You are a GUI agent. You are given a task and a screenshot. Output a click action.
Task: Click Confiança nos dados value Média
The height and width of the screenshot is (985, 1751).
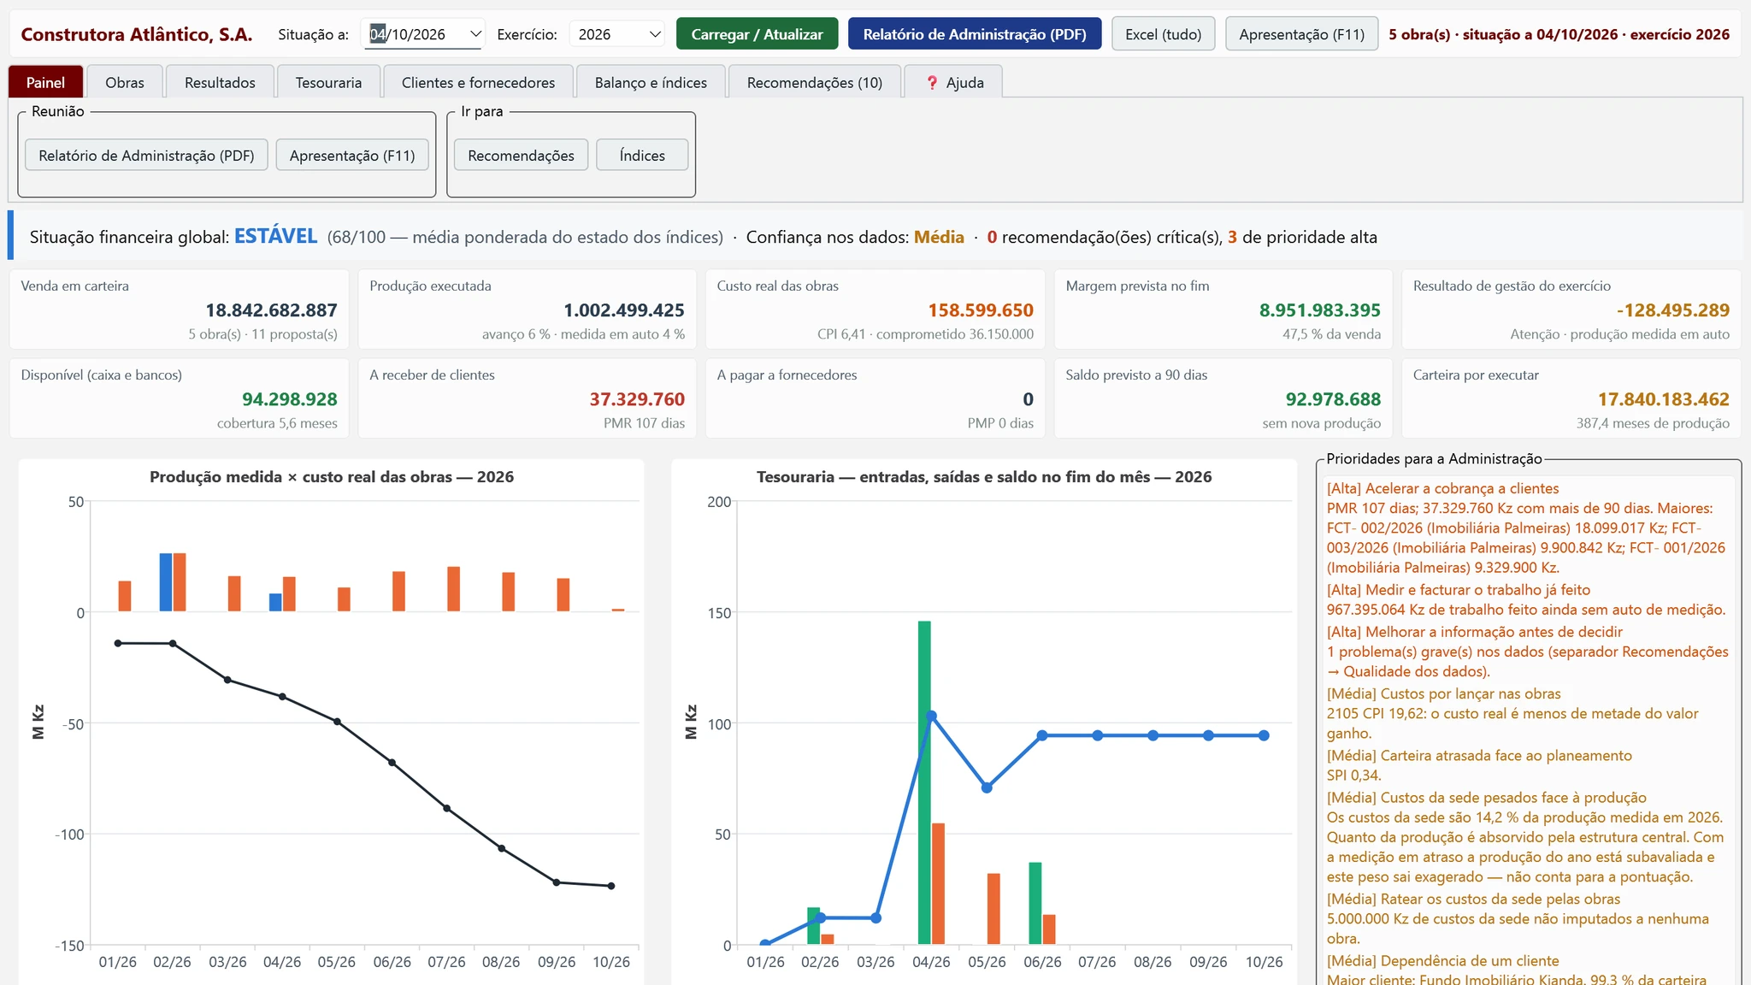939,237
